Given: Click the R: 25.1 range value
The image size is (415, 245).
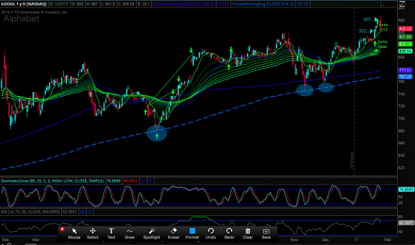Looking at the screenshot, I should coord(143,4).
